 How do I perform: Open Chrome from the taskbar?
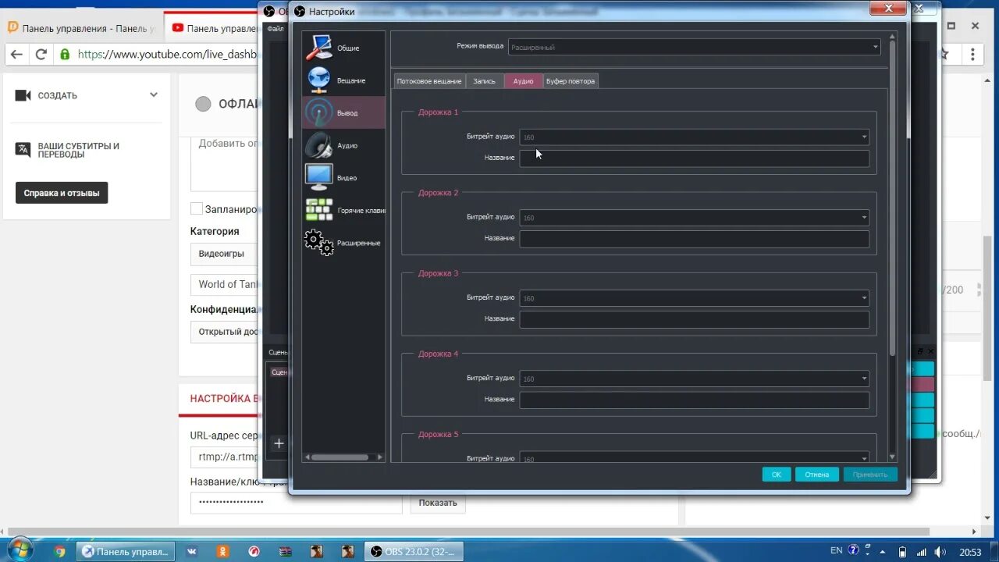60,551
